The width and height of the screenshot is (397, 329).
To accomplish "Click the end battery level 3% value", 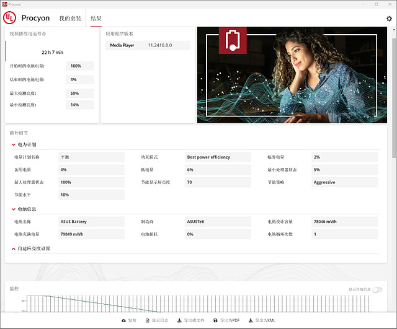I will [x=80, y=80].
